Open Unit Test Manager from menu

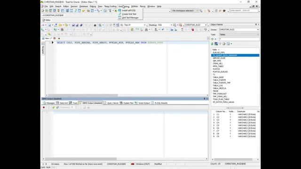pos(130,18)
